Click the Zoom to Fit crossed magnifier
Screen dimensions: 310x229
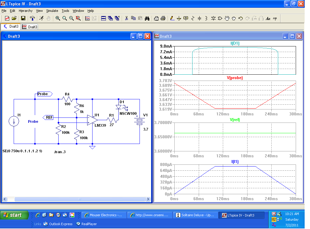pos(78,18)
